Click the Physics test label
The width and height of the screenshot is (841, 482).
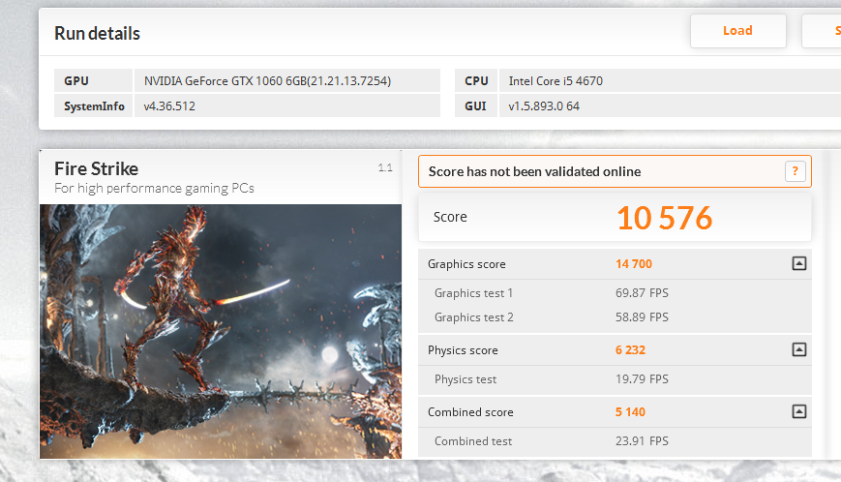pyautogui.click(x=466, y=379)
